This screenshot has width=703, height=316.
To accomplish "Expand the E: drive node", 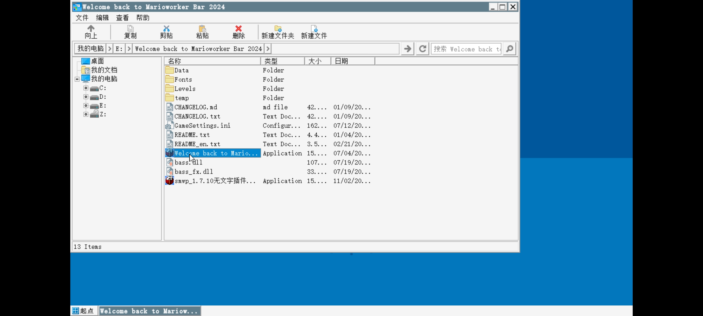I will pyautogui.click(x=86, y=105).
